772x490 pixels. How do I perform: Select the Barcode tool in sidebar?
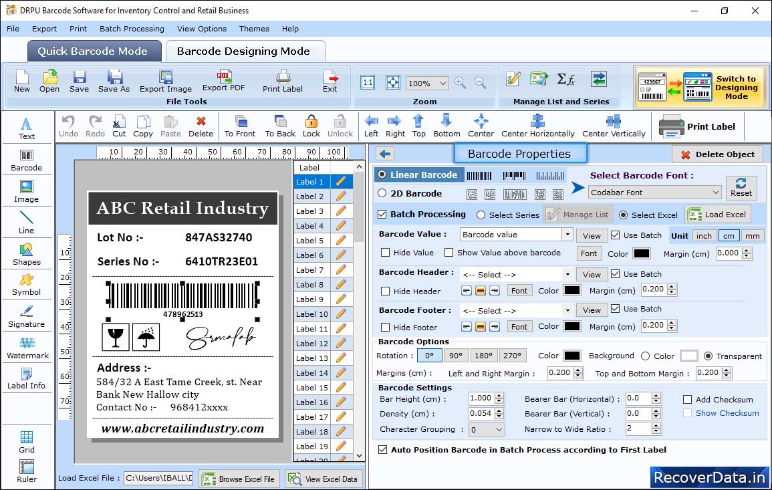[x=27, y=160]
